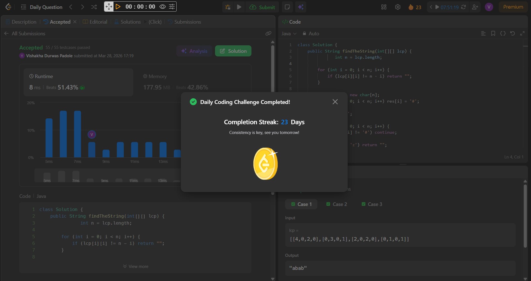
Task: Expand the code editor to fullscreen
Action: point(522,33)
